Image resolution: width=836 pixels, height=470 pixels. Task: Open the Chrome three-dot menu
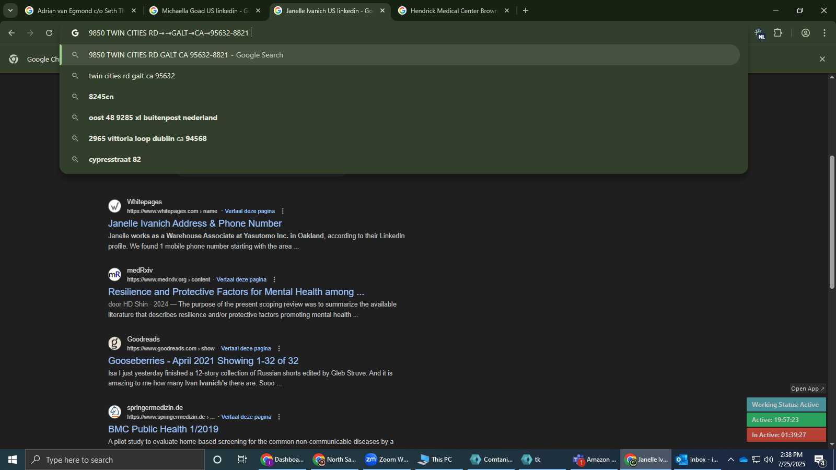tap(825, 33)
